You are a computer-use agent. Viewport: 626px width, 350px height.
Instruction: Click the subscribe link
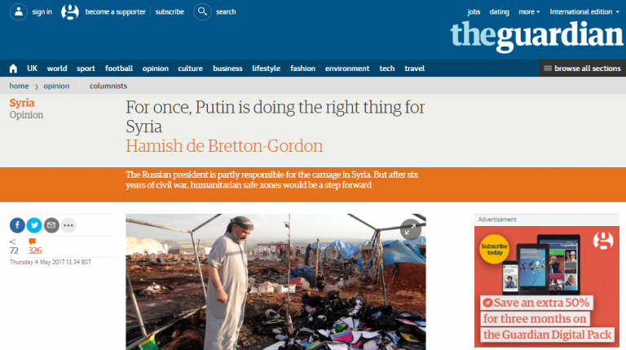(x=170, y=12)
